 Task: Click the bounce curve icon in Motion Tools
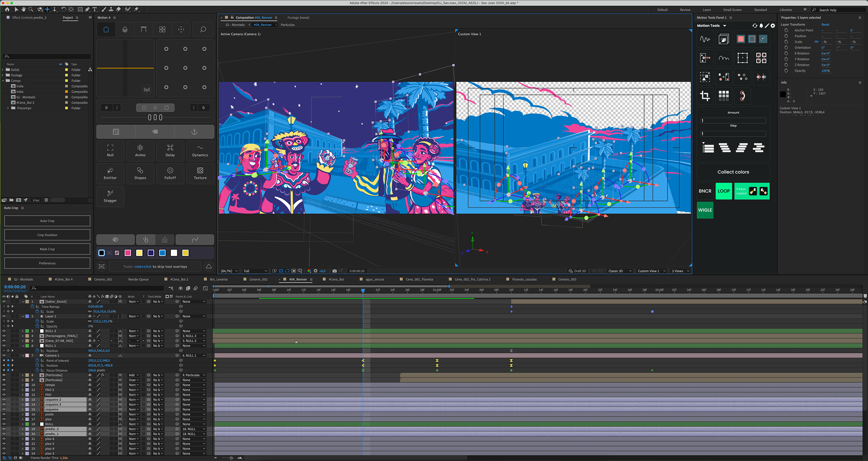[724, 58]
